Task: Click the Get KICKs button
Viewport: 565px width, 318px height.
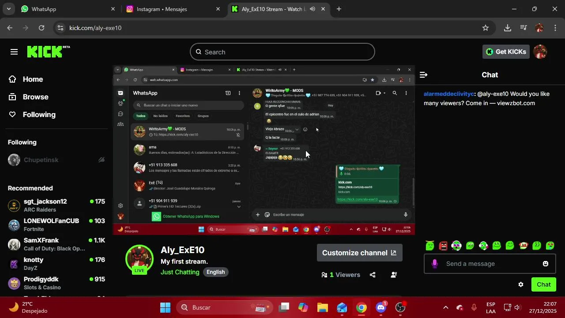Action: [506, 52]
